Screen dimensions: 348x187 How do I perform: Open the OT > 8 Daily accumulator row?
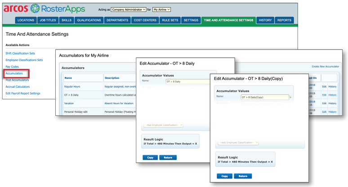(x=71, y=95)
